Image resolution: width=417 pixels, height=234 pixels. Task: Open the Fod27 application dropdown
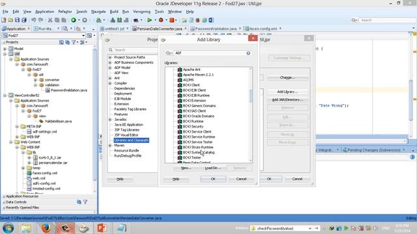(83, 36)
